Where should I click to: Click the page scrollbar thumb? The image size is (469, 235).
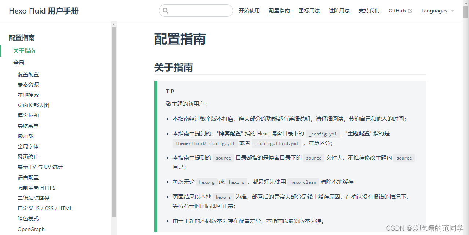point(466,12)
